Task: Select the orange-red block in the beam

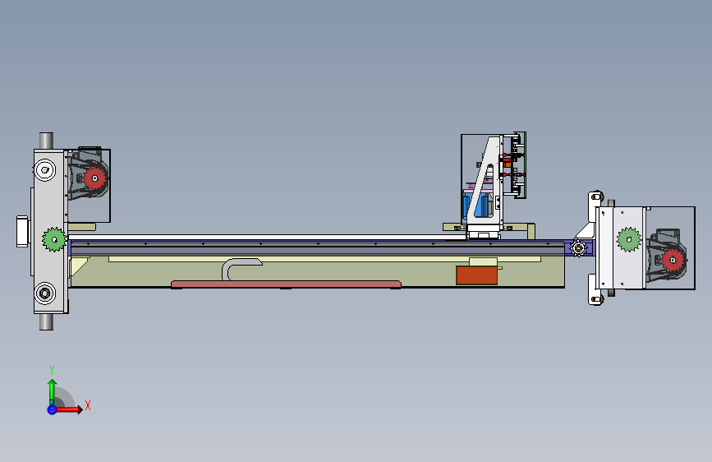Action: [477, 275]
